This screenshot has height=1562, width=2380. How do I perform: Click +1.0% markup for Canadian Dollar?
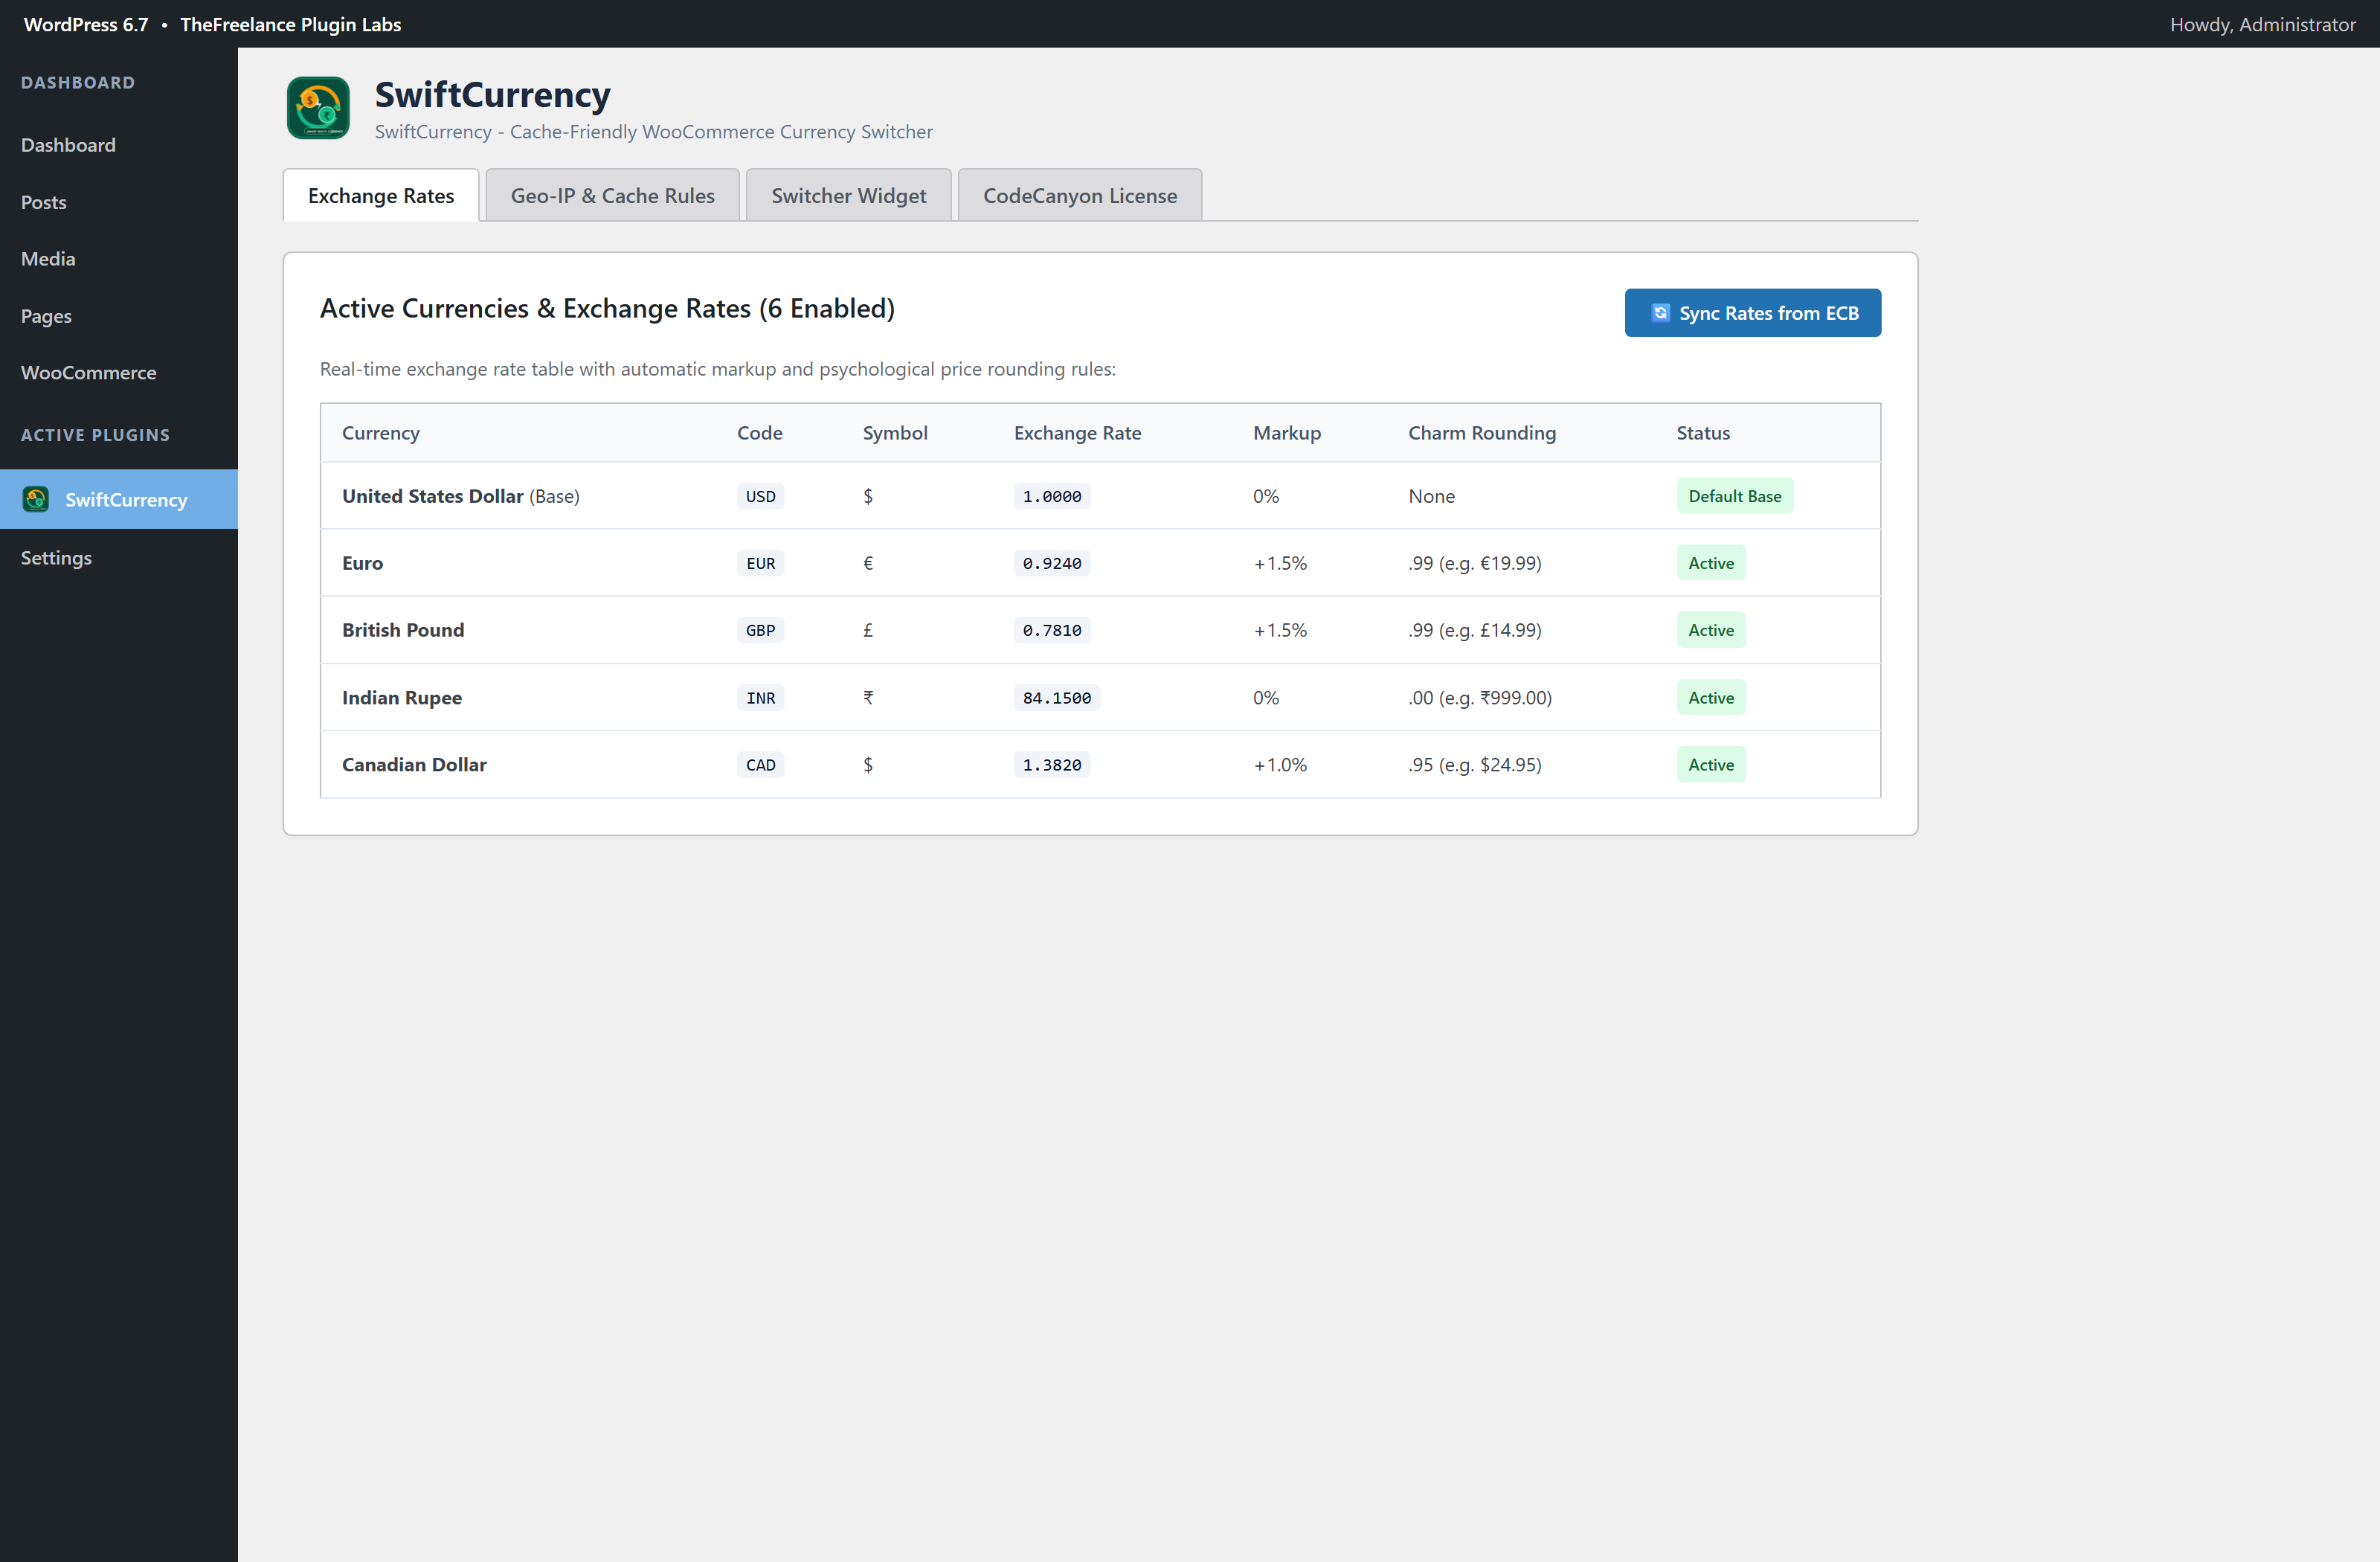(x=1280, y=765)
